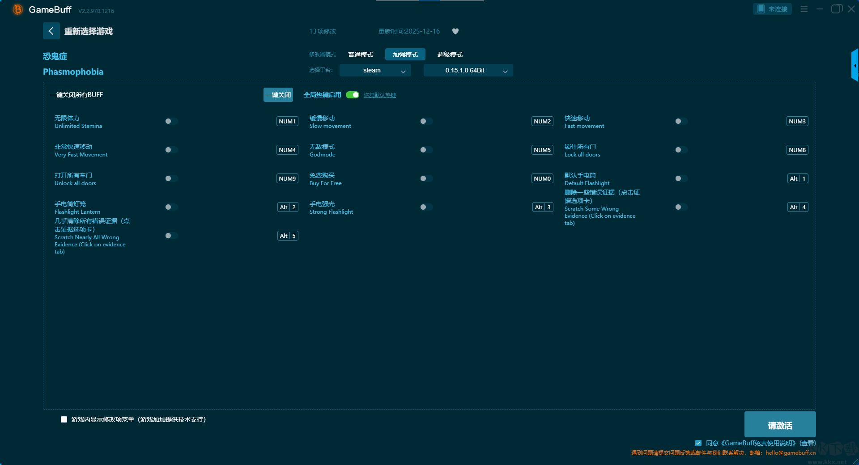859x465 pixels.
Task: Check the in-game cheat menu checkbox
Action: coord(64,419)
